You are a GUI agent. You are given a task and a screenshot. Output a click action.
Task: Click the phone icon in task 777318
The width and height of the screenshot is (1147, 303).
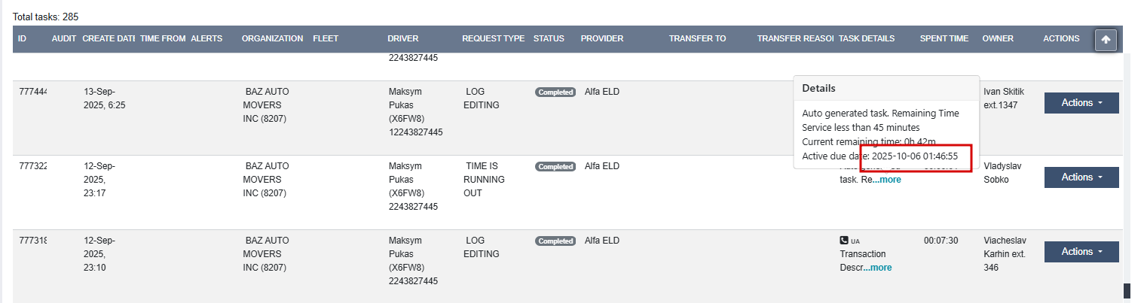pyautogui.click(x=844, y=241)
